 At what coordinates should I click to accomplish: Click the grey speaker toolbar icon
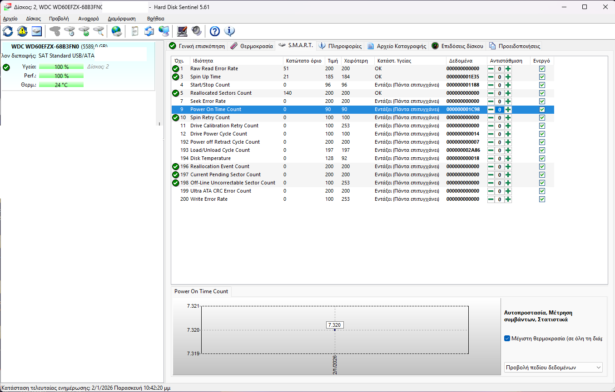(x=196, y=31)
